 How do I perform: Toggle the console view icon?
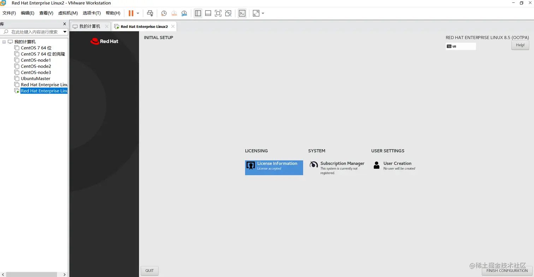(x=242, y=13)
